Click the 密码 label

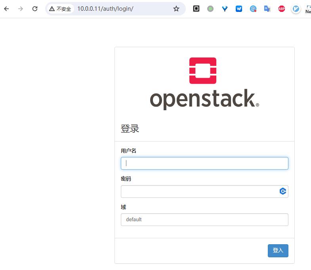(x=126, y=179)
